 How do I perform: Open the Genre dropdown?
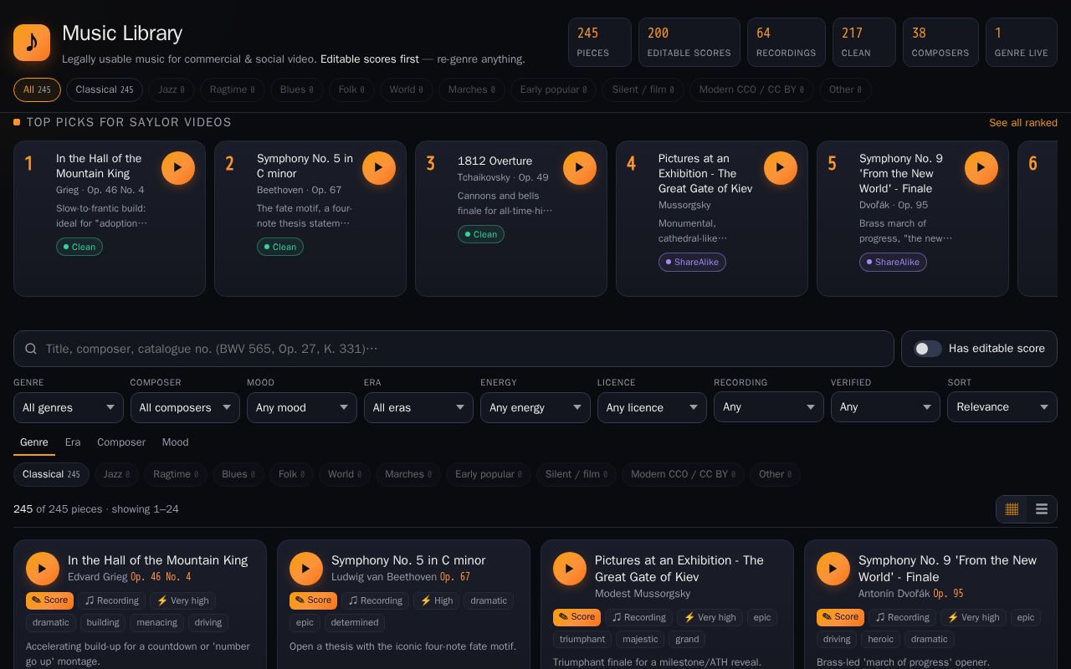pyautogui.click(x=69, y=407)
